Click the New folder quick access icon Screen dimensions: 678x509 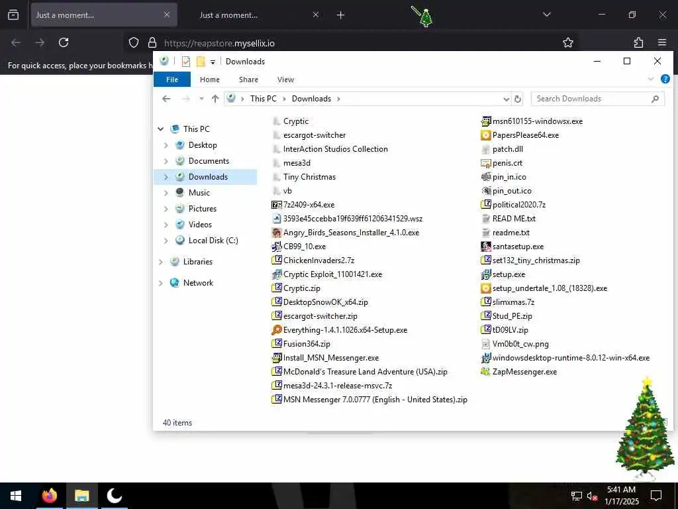point(201,62)
